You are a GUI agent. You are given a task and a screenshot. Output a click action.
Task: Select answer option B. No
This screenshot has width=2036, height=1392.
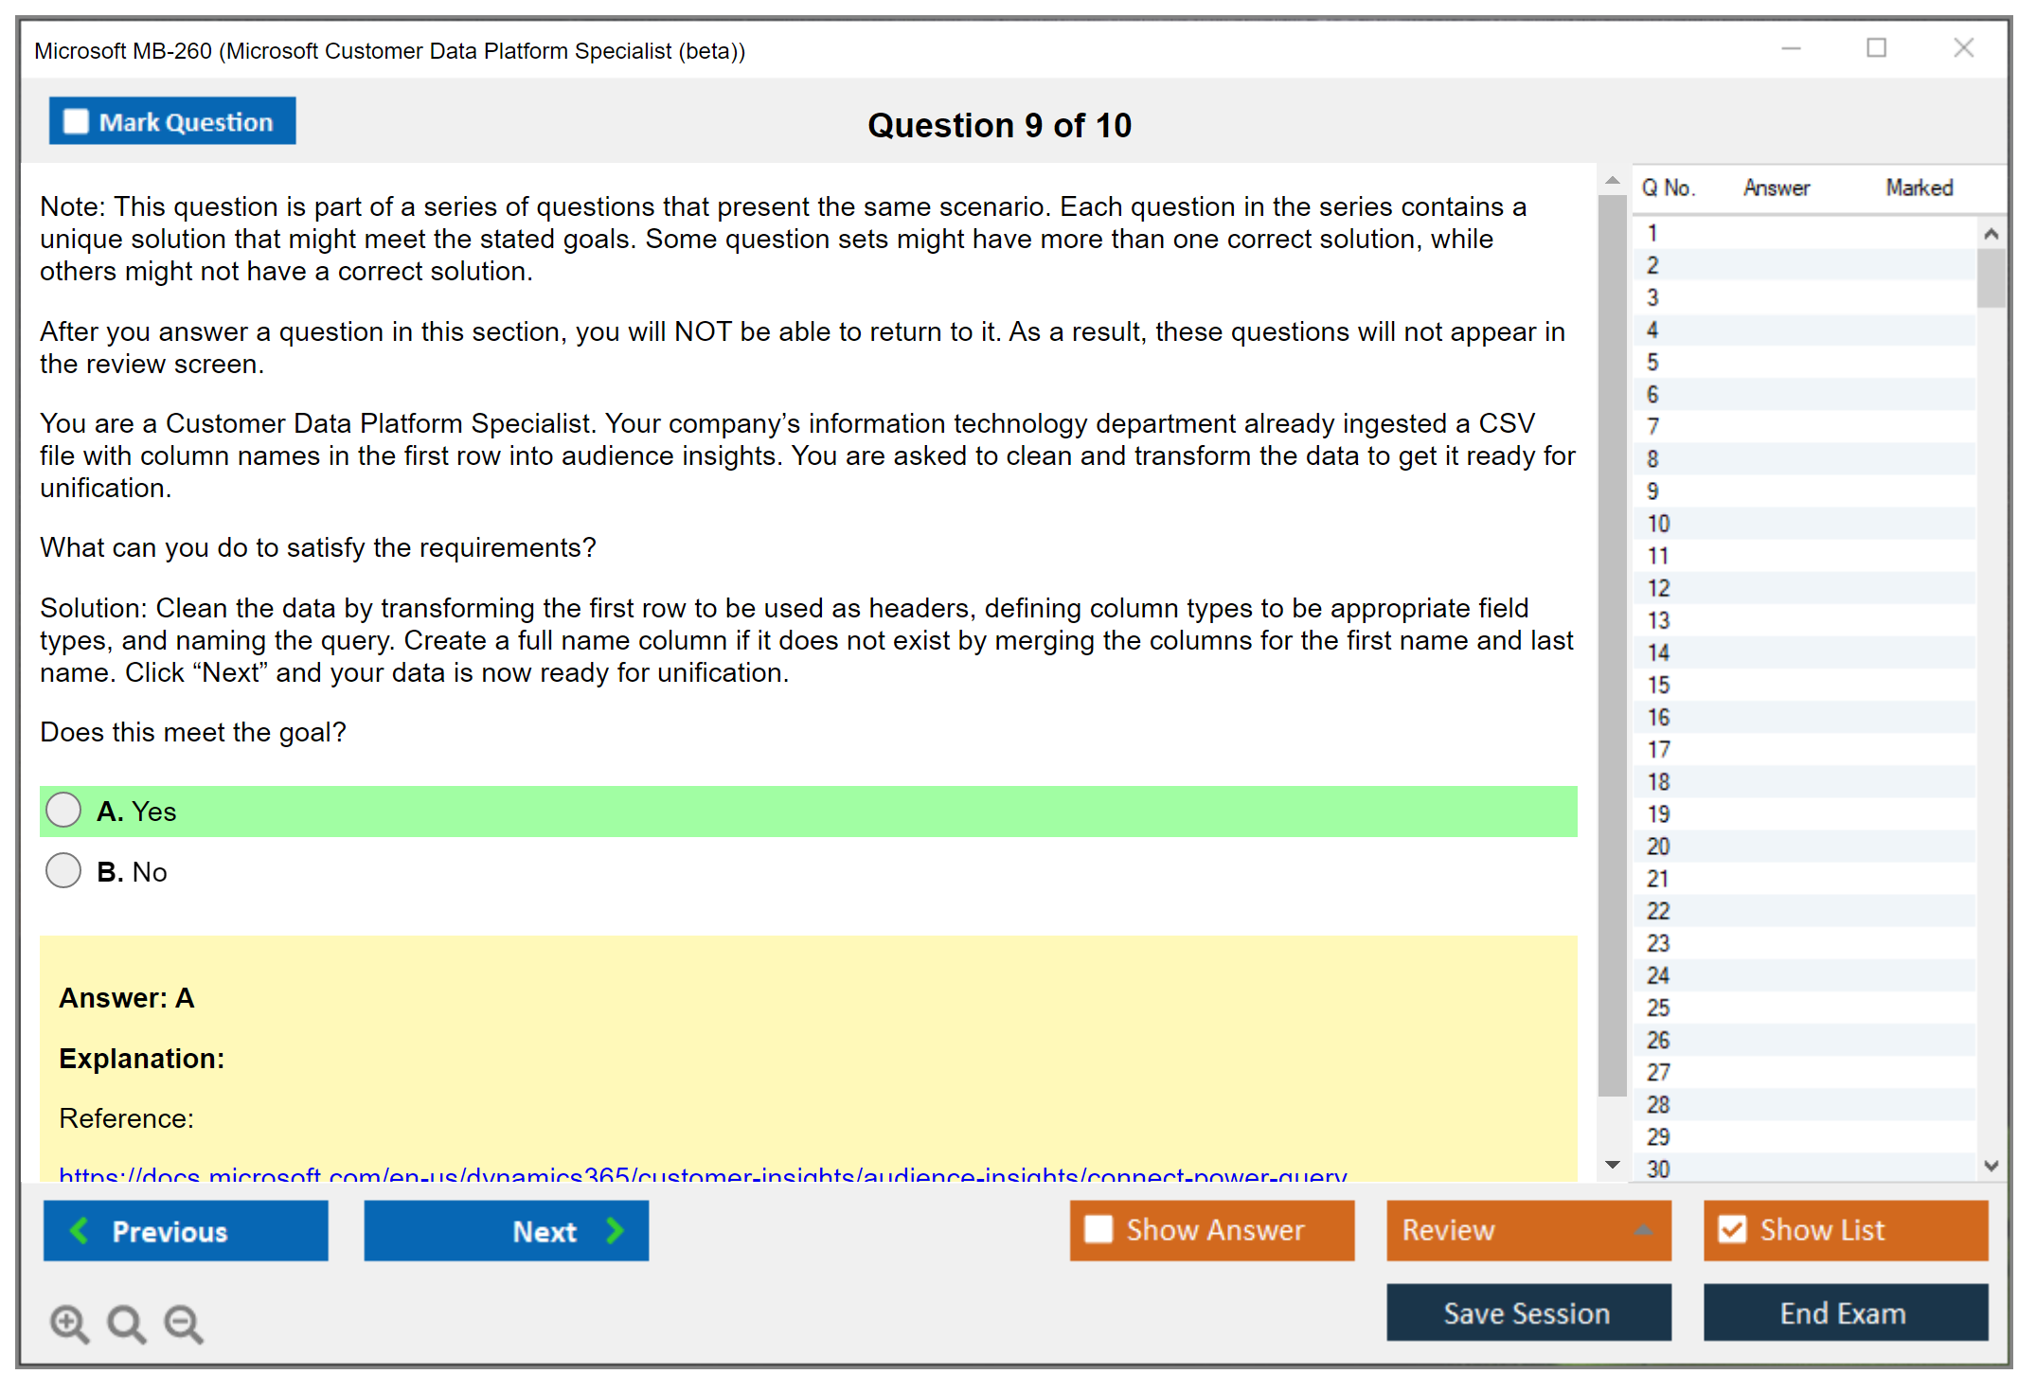pyautogui.click(x=63, y=871)
